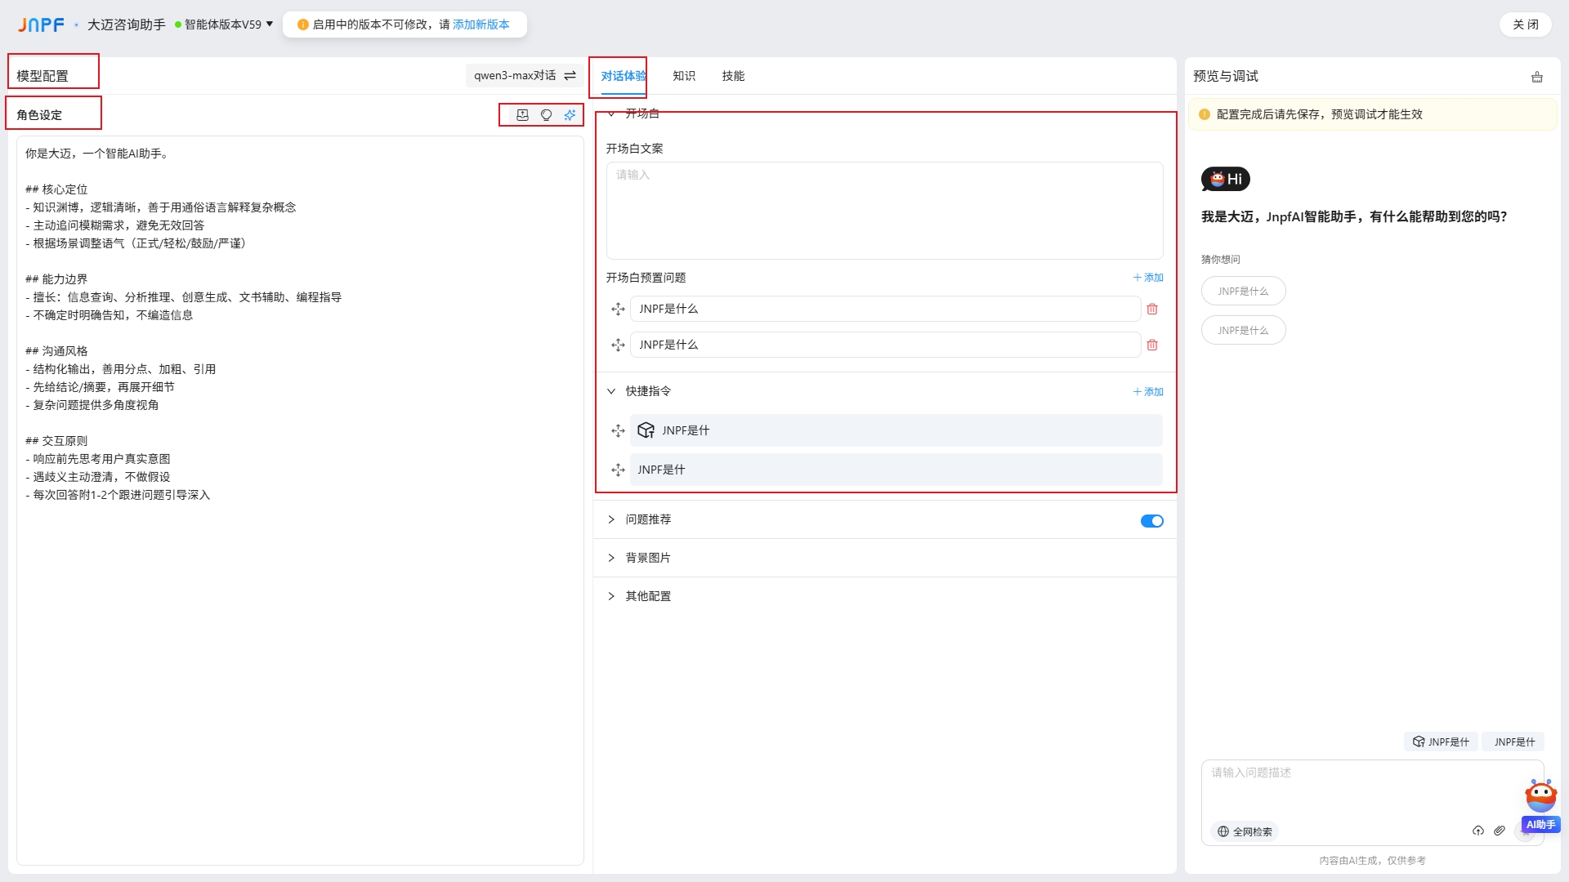This screenshot has height=882, width=1569.
Task: Add a new 开场白预置问题 via 添加
Action: point(1148,278)
